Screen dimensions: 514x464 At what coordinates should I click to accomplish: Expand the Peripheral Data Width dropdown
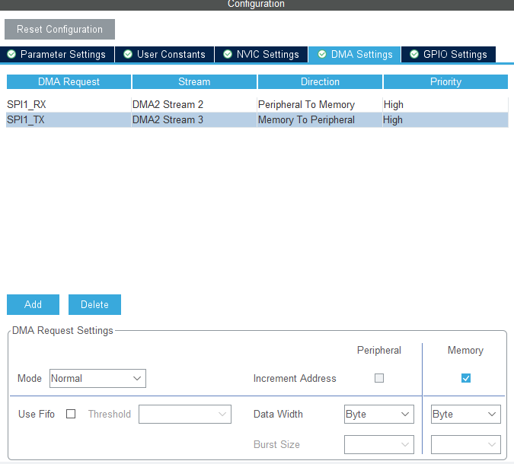coord(378,415)
